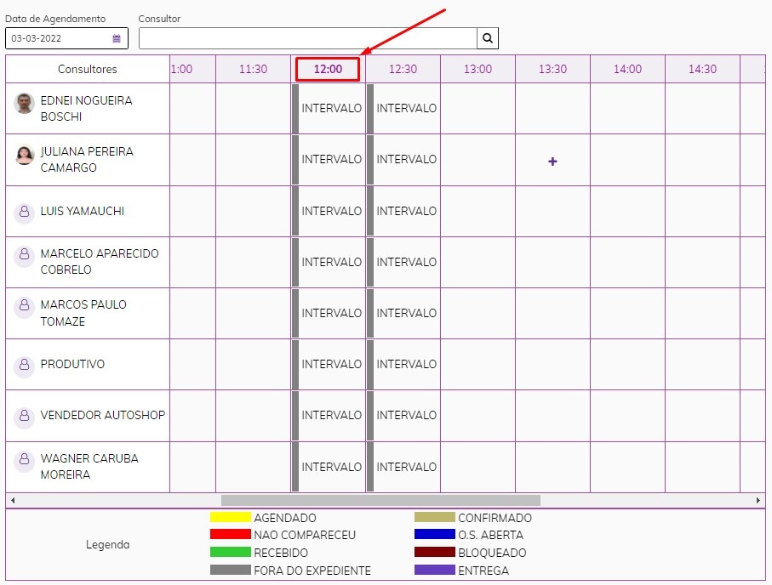Click Vendedor Autoshop's user avatar icon
The width and height of the screenshot is (772, 585).
24,417
